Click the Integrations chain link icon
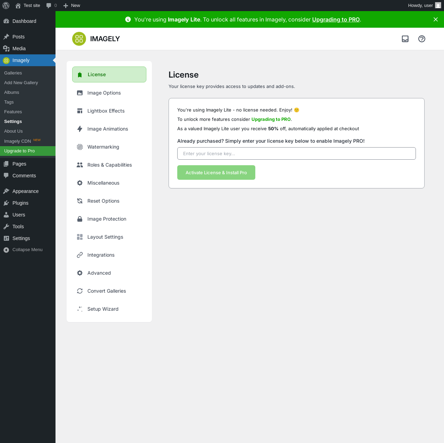444x443 pixels. click(x=80, y=255)
